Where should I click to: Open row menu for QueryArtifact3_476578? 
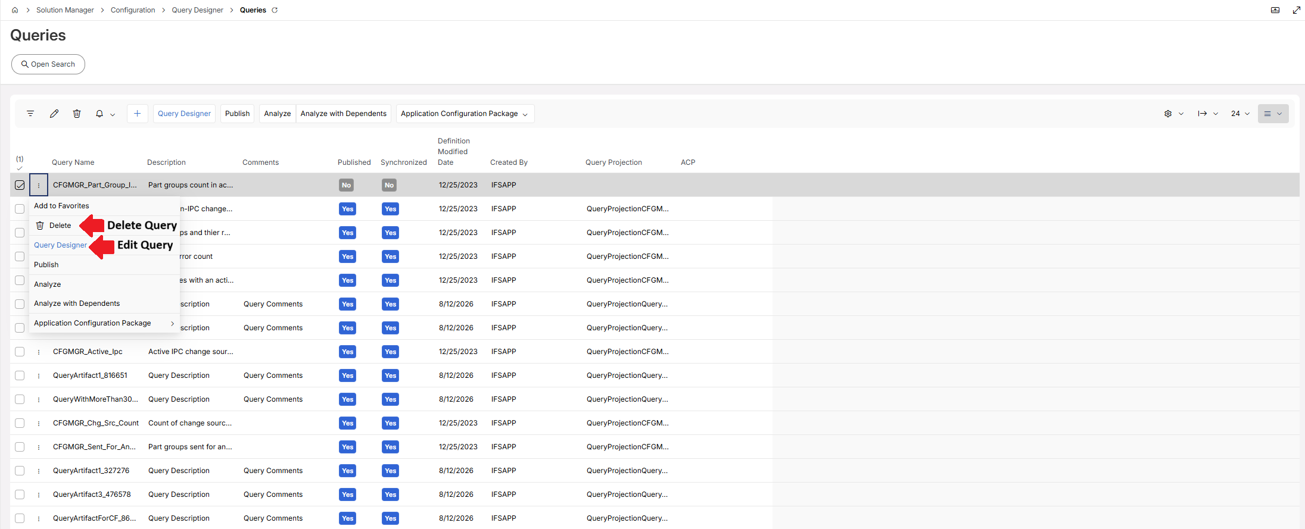click(39, 494)
